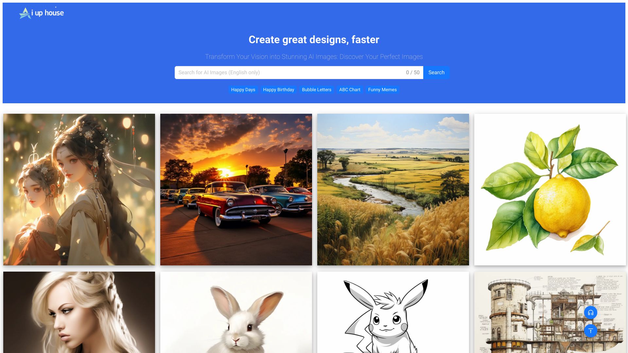This screenshot has width=628, height=353.
Task: Click the 0 / 50 character counter
Action: point(412,73)
